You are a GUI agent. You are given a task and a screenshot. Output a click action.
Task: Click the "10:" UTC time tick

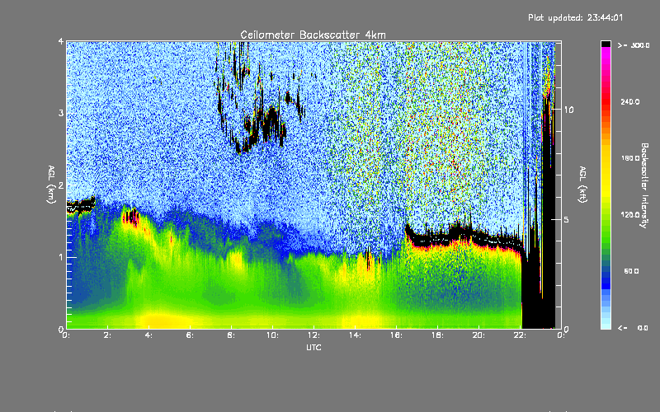(x=272, y=335)
